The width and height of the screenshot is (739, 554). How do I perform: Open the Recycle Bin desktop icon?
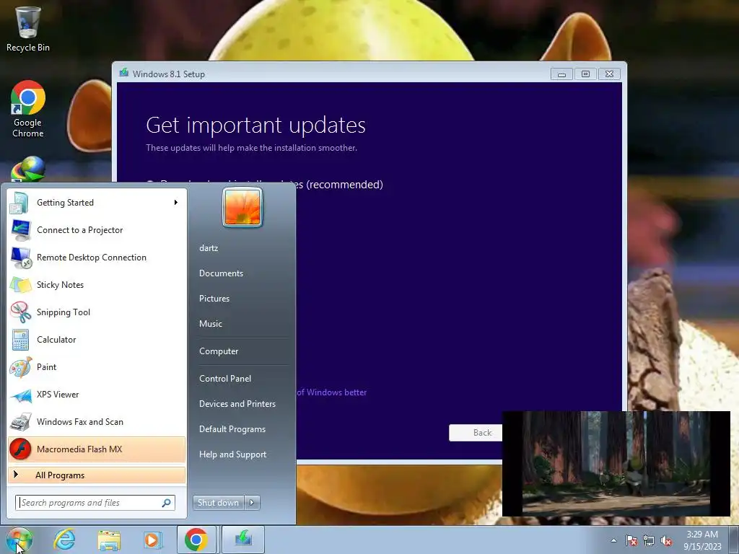click(28, 28)
